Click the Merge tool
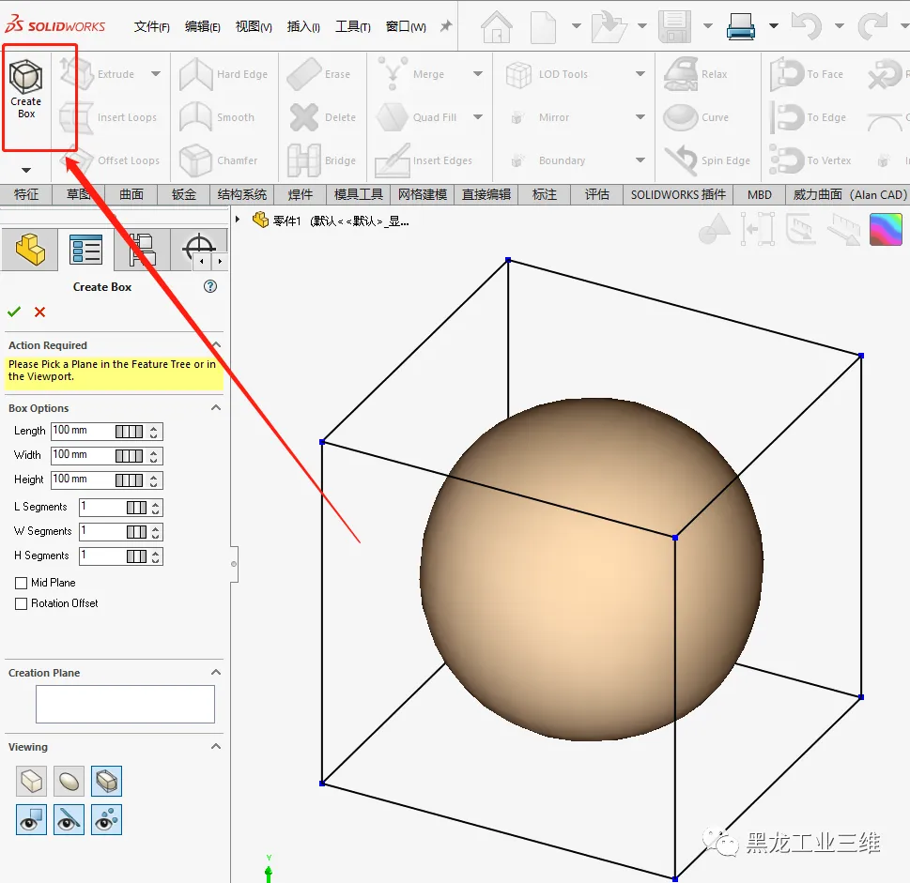910x883 pixels. tap(411, 74)
